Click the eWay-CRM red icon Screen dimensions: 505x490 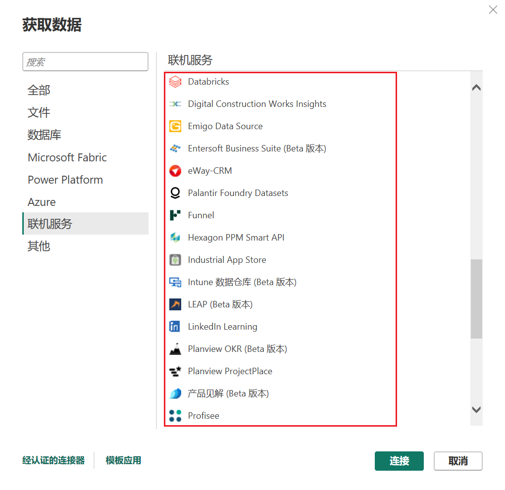tap(175, 171)
